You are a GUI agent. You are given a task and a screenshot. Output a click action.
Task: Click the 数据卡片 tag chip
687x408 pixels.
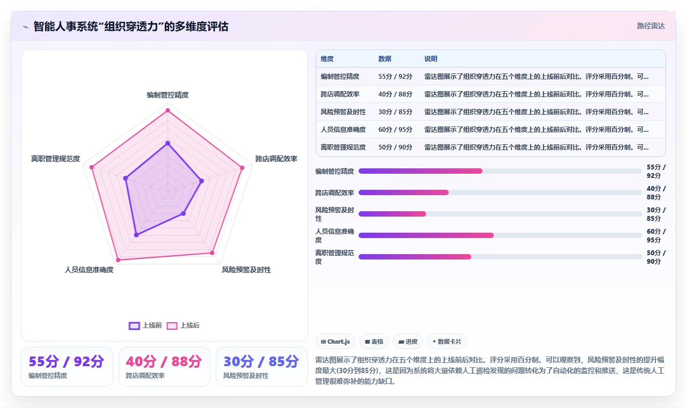coord(447,342)
